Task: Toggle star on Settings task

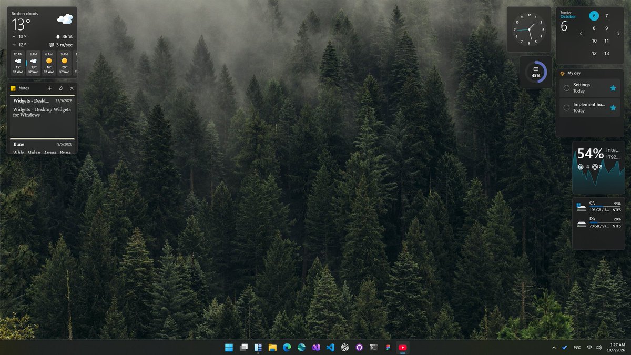Action: pos(613,88)
